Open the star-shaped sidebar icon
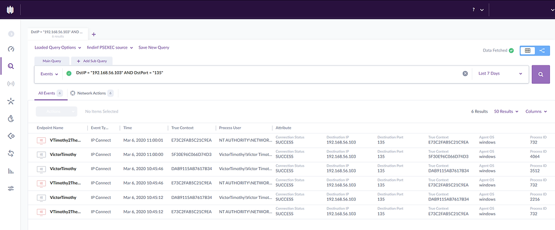This screenshot has height=230, width=555. point(11,102)
